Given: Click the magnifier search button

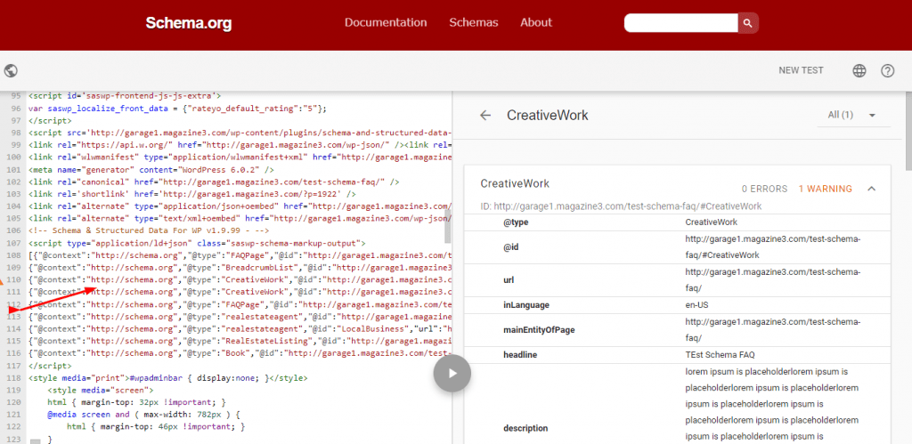Looking at the screenshot, I should pyautogui.click(x=748, y=23).
